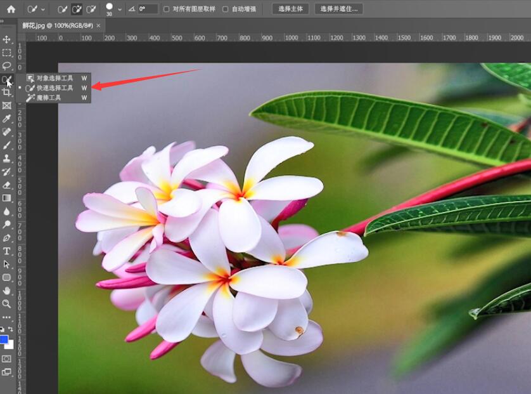Select the Move tool
531x394 pixels.
6,40
